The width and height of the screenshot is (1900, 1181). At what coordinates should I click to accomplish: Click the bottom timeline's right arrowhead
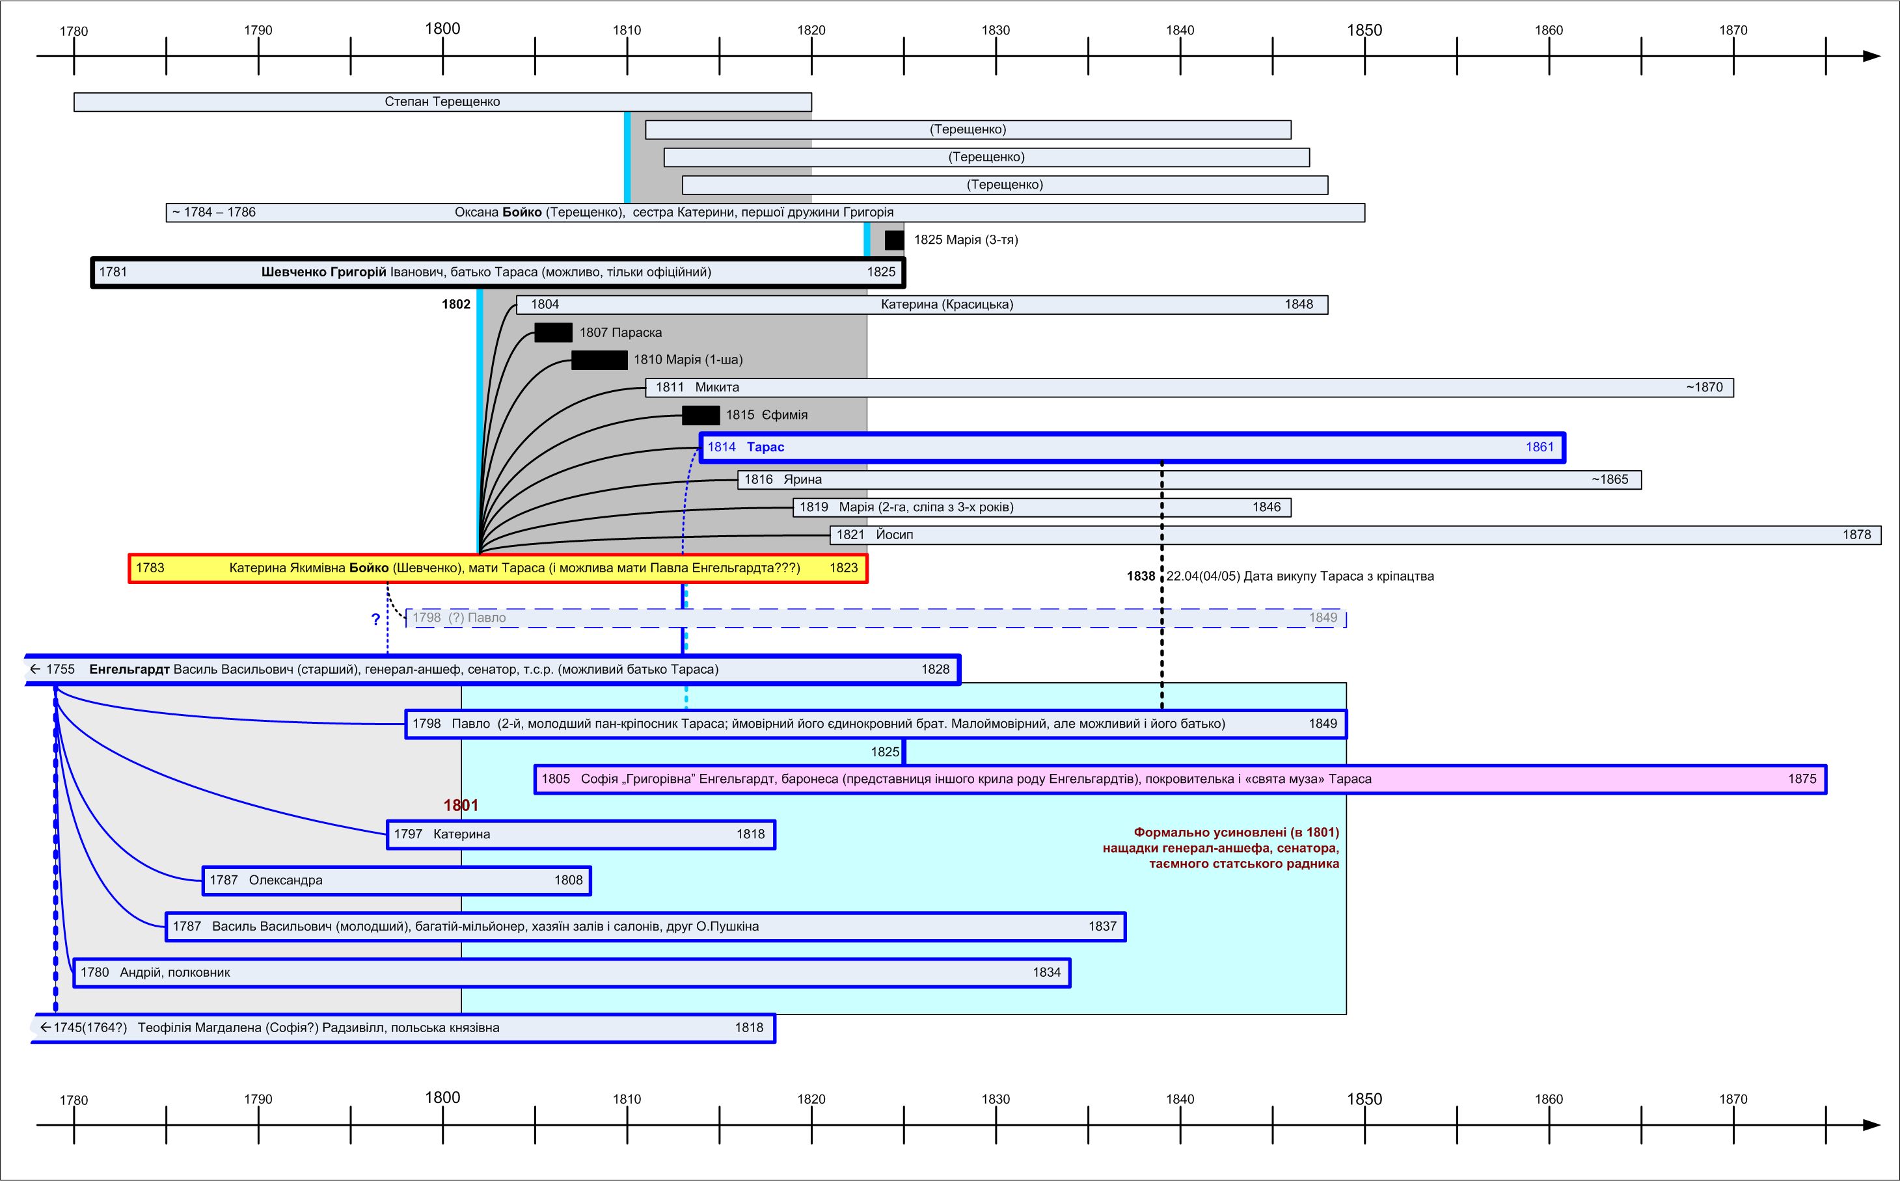pyautogui.click(x=1870, y=1126)
